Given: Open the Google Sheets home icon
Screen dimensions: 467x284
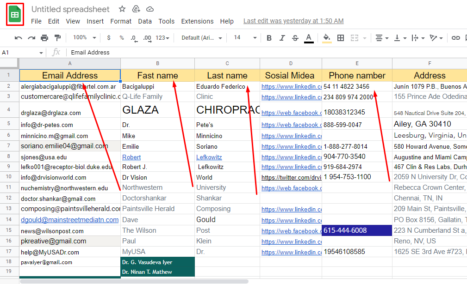Looking at the screenshot, I should point(15,14).
